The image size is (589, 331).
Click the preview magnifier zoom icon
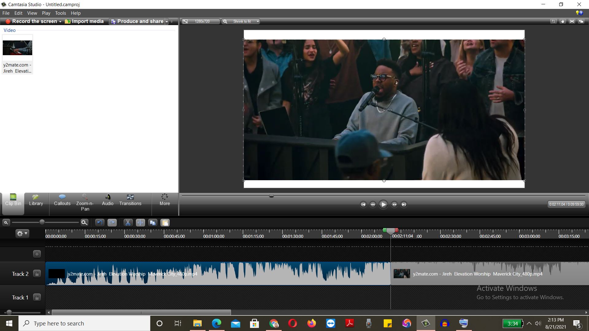[225, 21]
